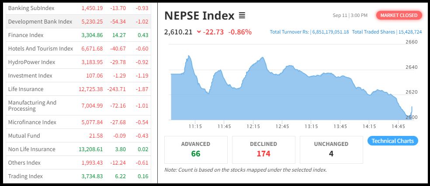Open the chart menu icon beside NEPSE Index
This screenshot has width=430, height=186.
[x=242, y=16]
